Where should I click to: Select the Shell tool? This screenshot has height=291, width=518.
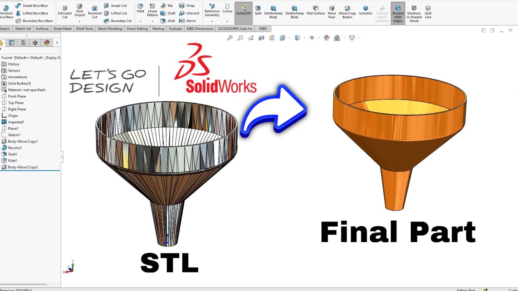pos(168,21)
